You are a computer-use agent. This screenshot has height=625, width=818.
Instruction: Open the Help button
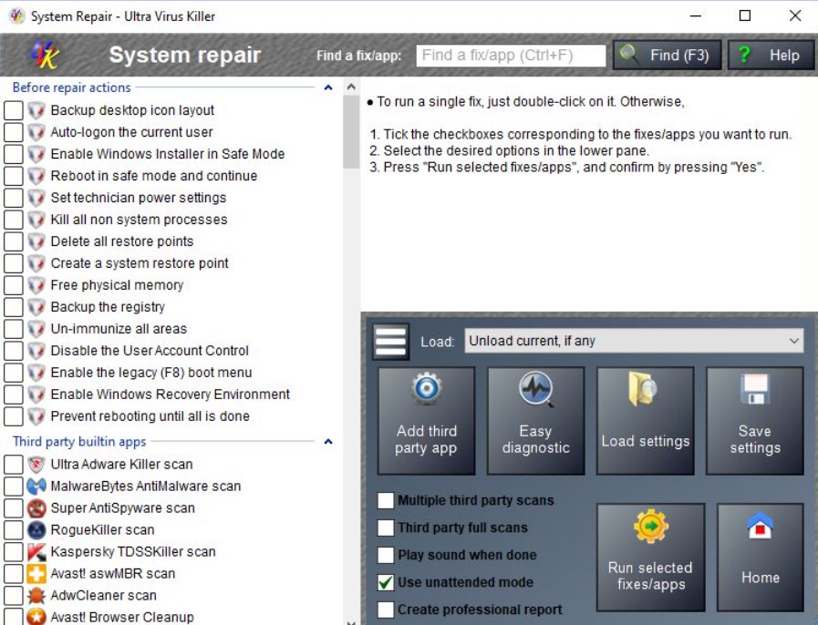[x=771, y=55]
